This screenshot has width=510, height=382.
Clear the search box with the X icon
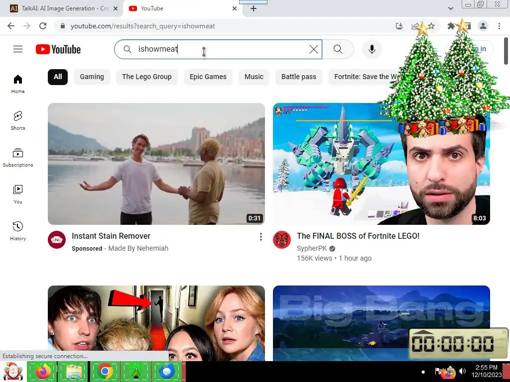[x=314, y=49]
